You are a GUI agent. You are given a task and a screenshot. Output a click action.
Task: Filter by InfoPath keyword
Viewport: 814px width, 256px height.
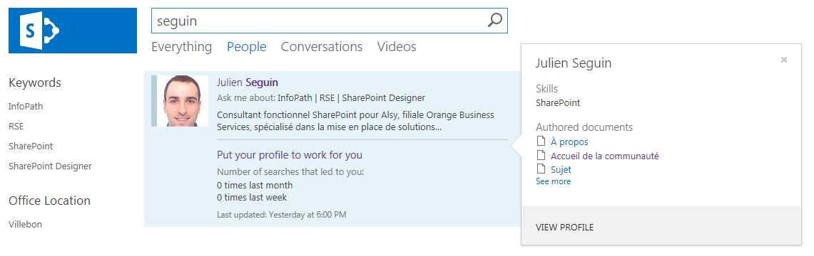point(26,107)
